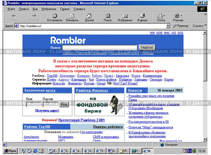Screen dimensions: 211x155
Task: Expand the address bar URL dropdown
Action: coord(168,26)
